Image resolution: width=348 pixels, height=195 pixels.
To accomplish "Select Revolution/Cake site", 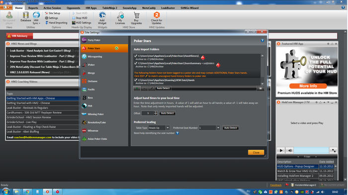I will coord(104,123).
